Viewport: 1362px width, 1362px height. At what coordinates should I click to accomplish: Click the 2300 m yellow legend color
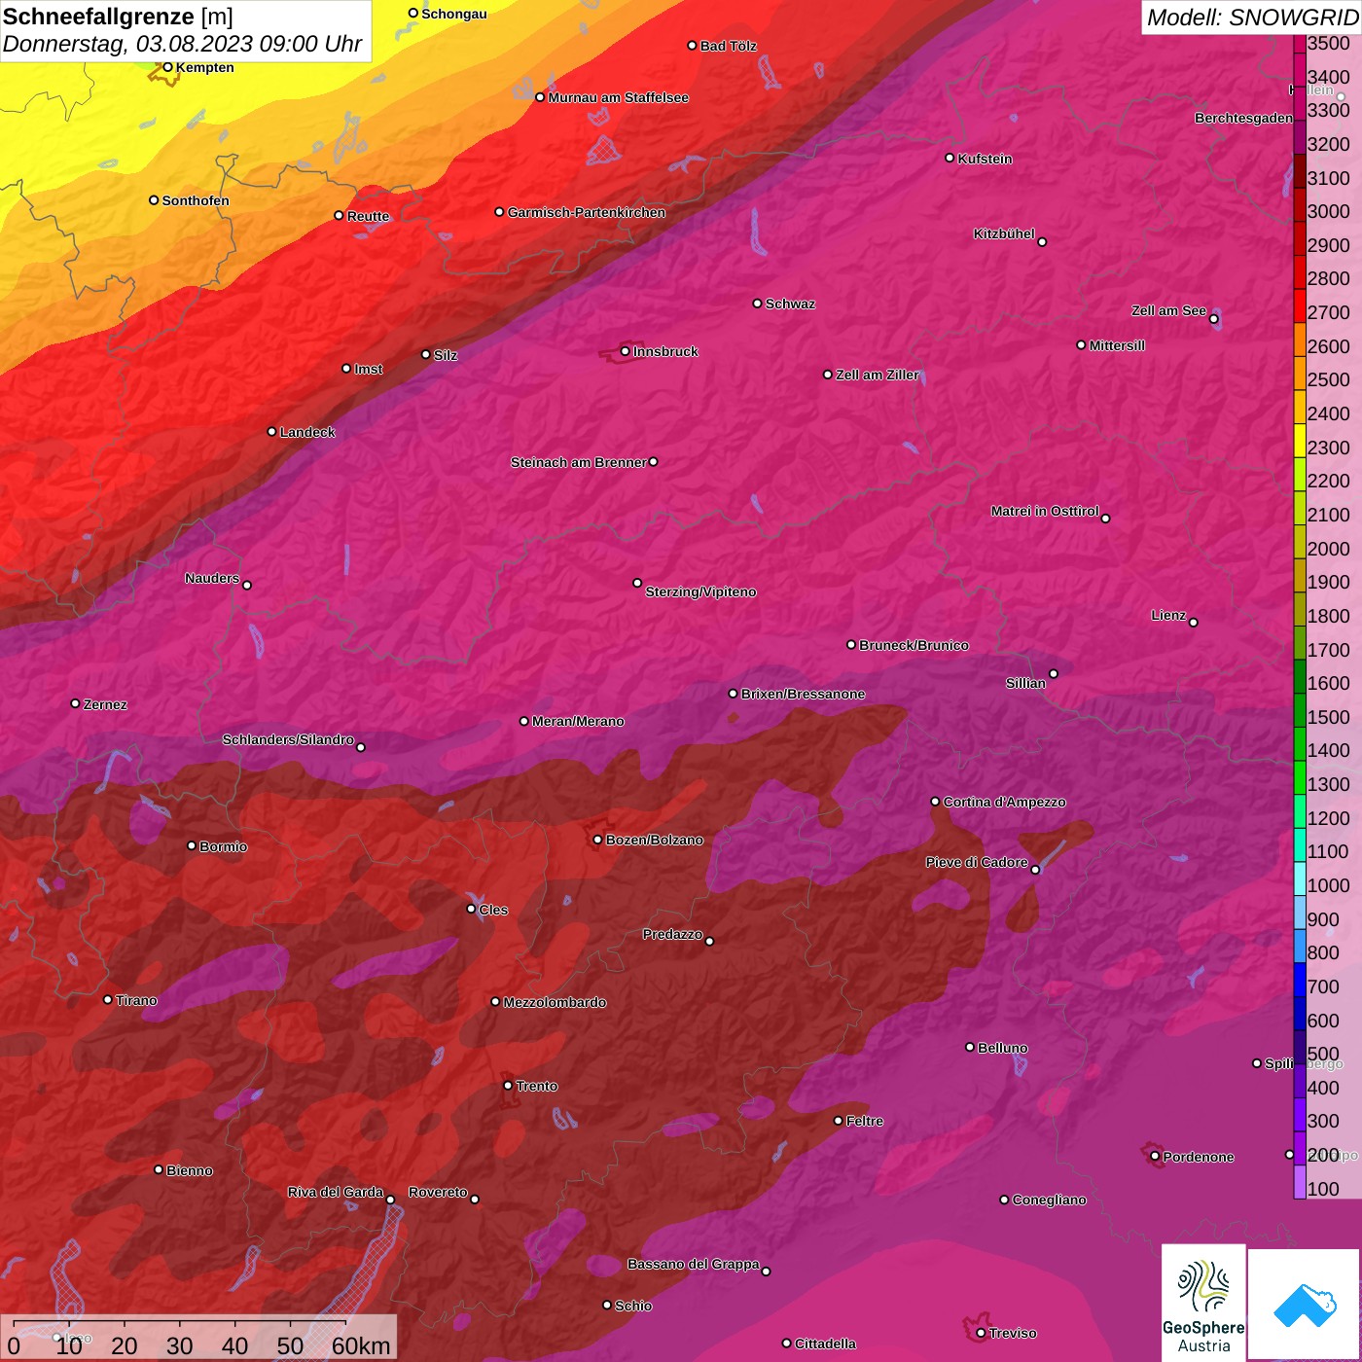click(1299, 440)
